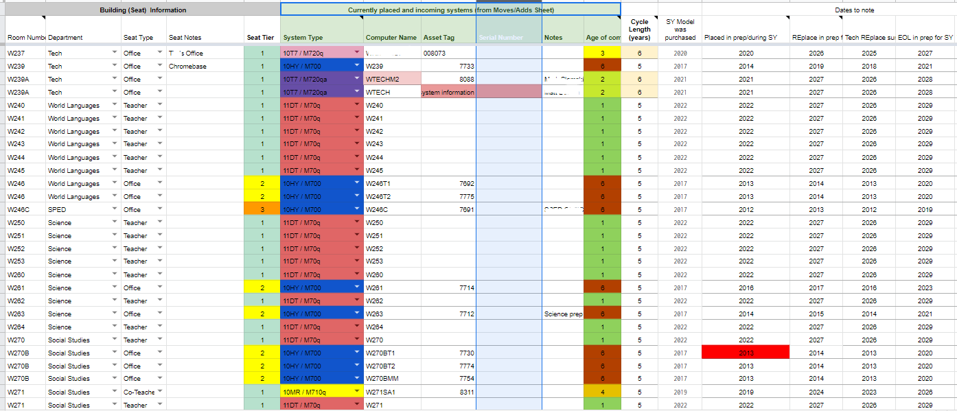Click the asset tag 8311 cell for W271SA1

448,392
